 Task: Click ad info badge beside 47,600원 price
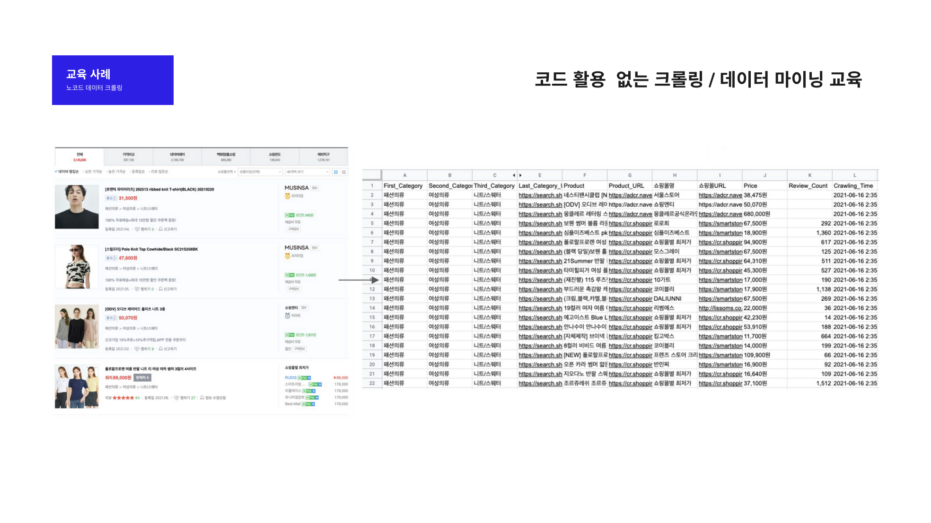coord(111,258)
